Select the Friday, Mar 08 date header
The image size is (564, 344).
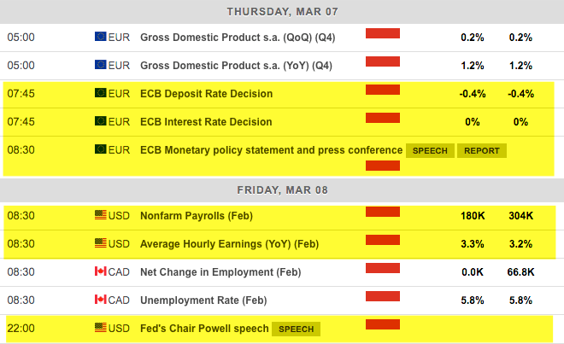282,189
